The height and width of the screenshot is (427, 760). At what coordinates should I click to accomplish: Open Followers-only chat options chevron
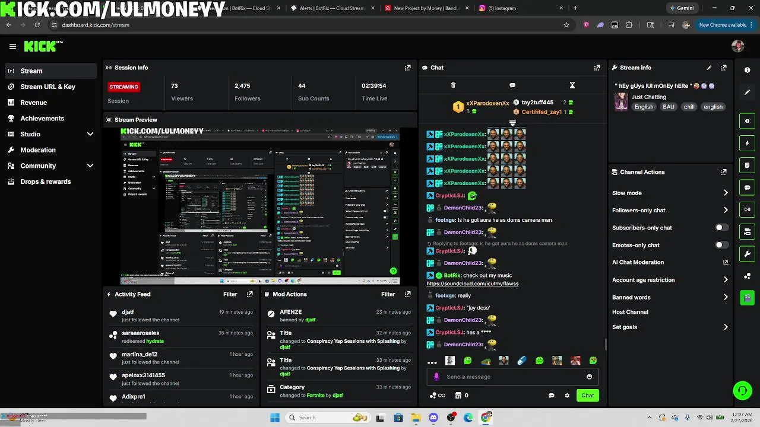coord(725,210)
